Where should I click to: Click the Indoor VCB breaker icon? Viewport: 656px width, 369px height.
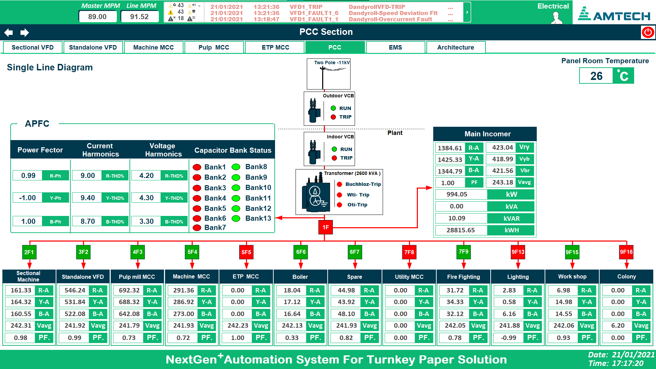[x=313, y=152]
